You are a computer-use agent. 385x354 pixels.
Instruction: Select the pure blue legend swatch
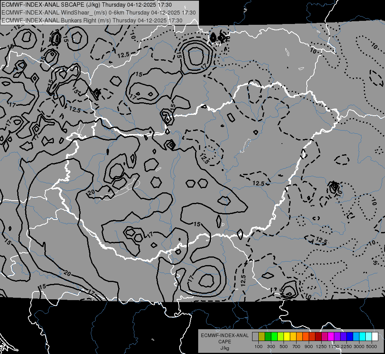tap(350, 337)
